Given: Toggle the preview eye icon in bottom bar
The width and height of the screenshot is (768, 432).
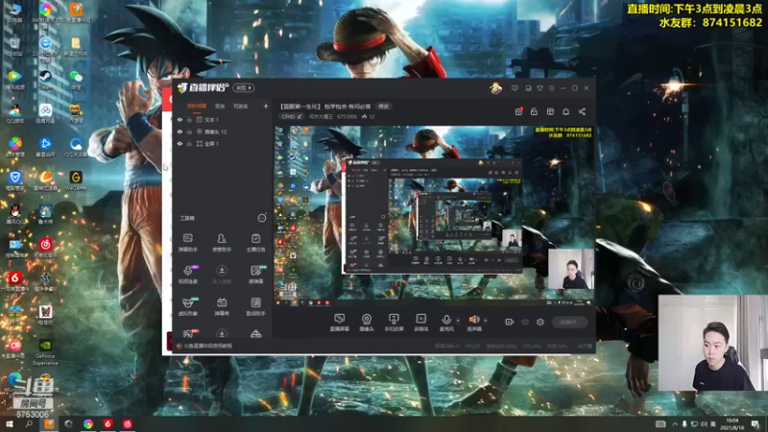Looking at the screenshot, I should tap(525, 322).
